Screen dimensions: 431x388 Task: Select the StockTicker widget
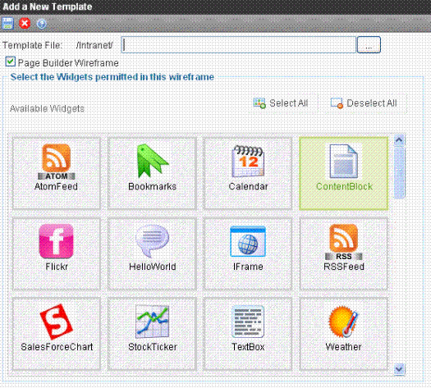pos(152,334)
